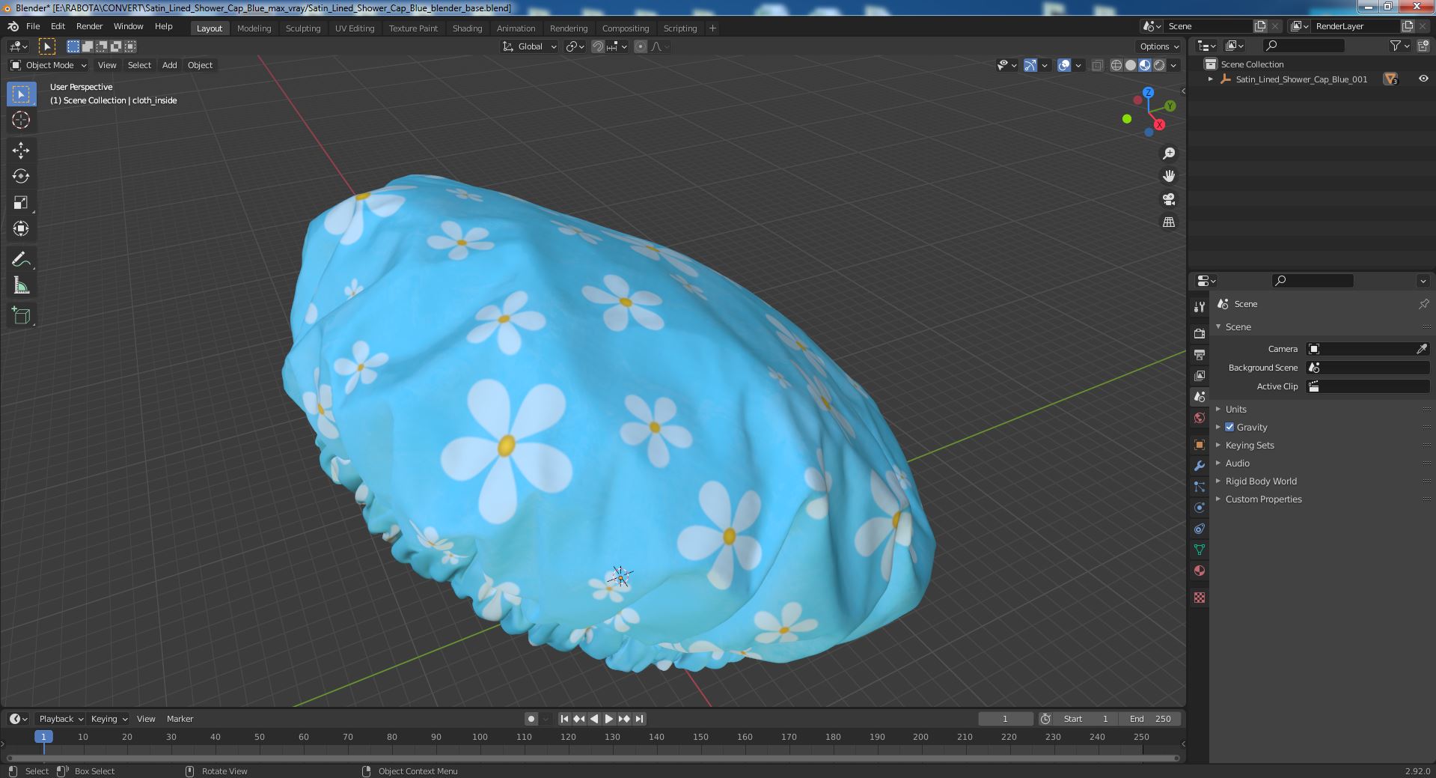Toggle snapping magnet icon

coord(598,46)
